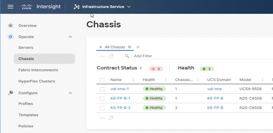
Task: Click the UCSX-9508 model cell
Action: (251, 89)
